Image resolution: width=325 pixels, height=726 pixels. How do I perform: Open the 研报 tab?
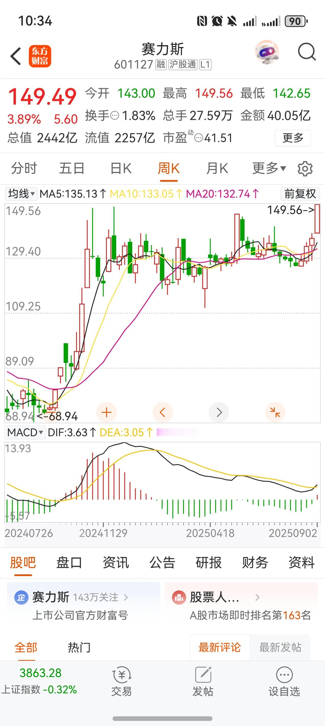coord(209,563)
